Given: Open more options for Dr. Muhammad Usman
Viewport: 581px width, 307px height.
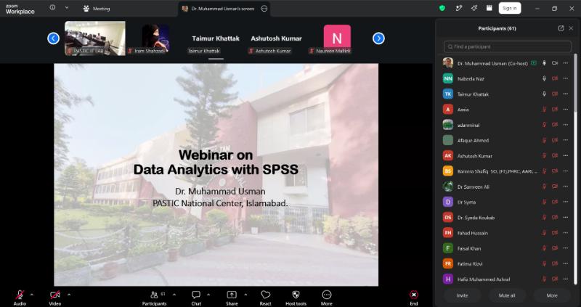Looking at the screenshot, I should click(x=566, y=63).
